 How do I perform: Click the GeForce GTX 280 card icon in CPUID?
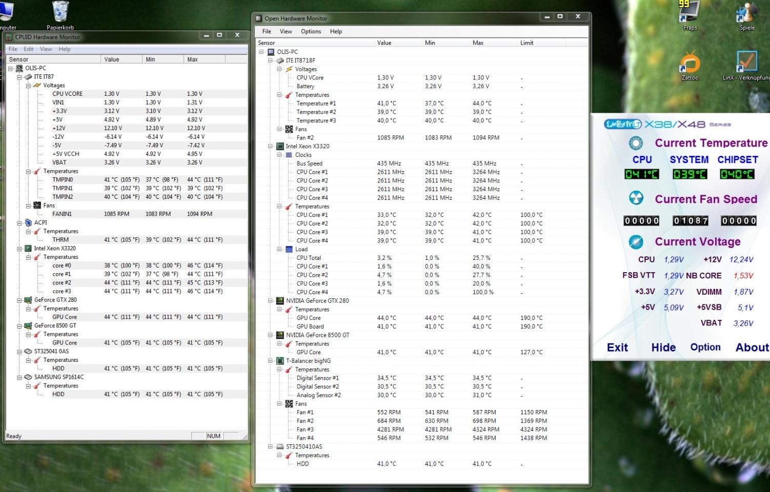pyautogui.click(x=28, y=300)
